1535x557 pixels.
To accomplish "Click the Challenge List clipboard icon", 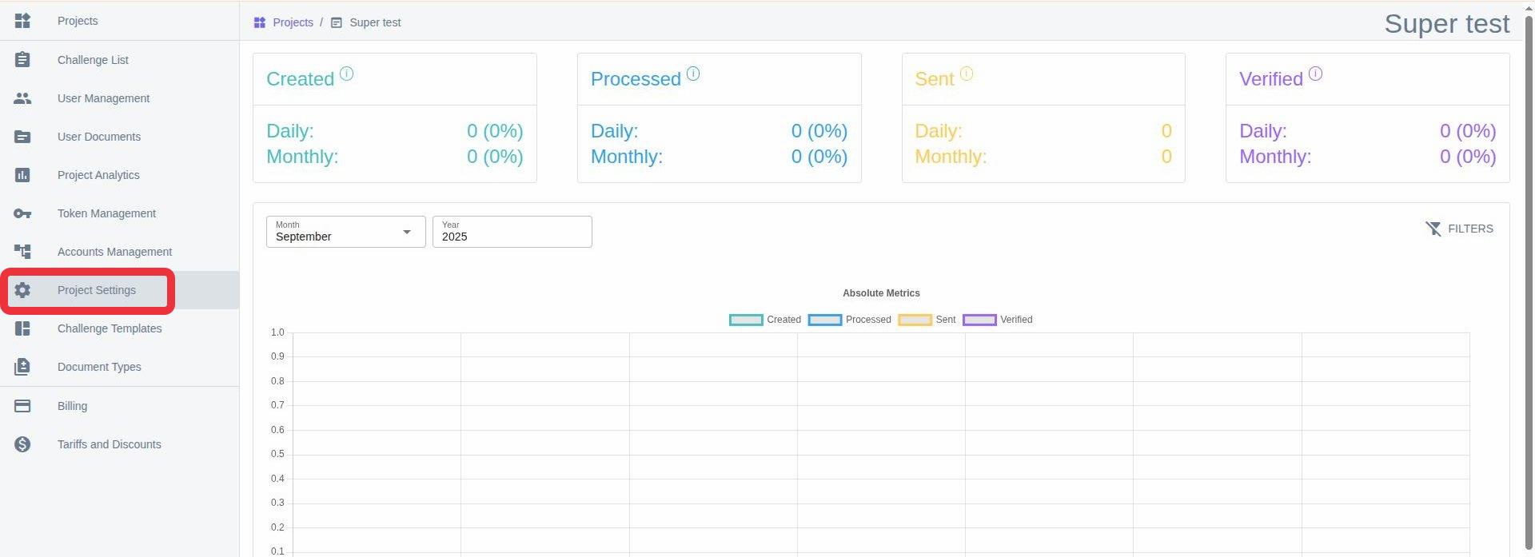I will click(x=22, y=60).
